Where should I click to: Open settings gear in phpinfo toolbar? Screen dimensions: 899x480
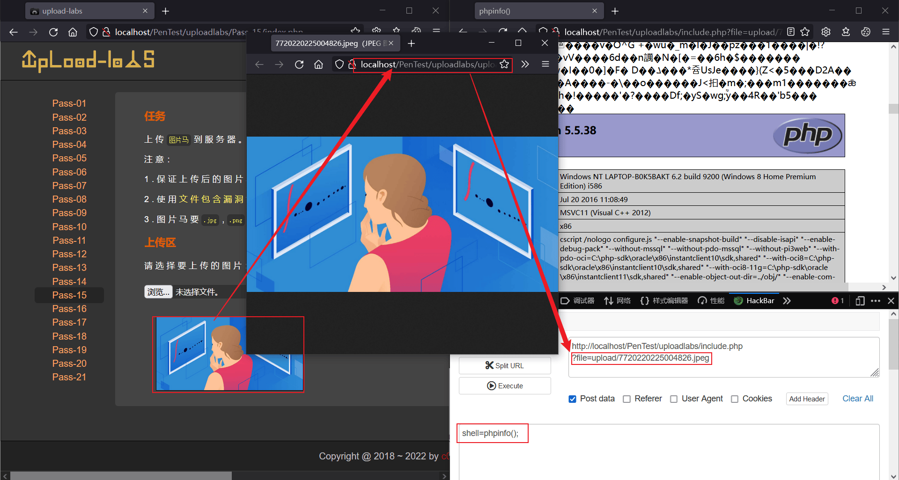click(826, 32)
